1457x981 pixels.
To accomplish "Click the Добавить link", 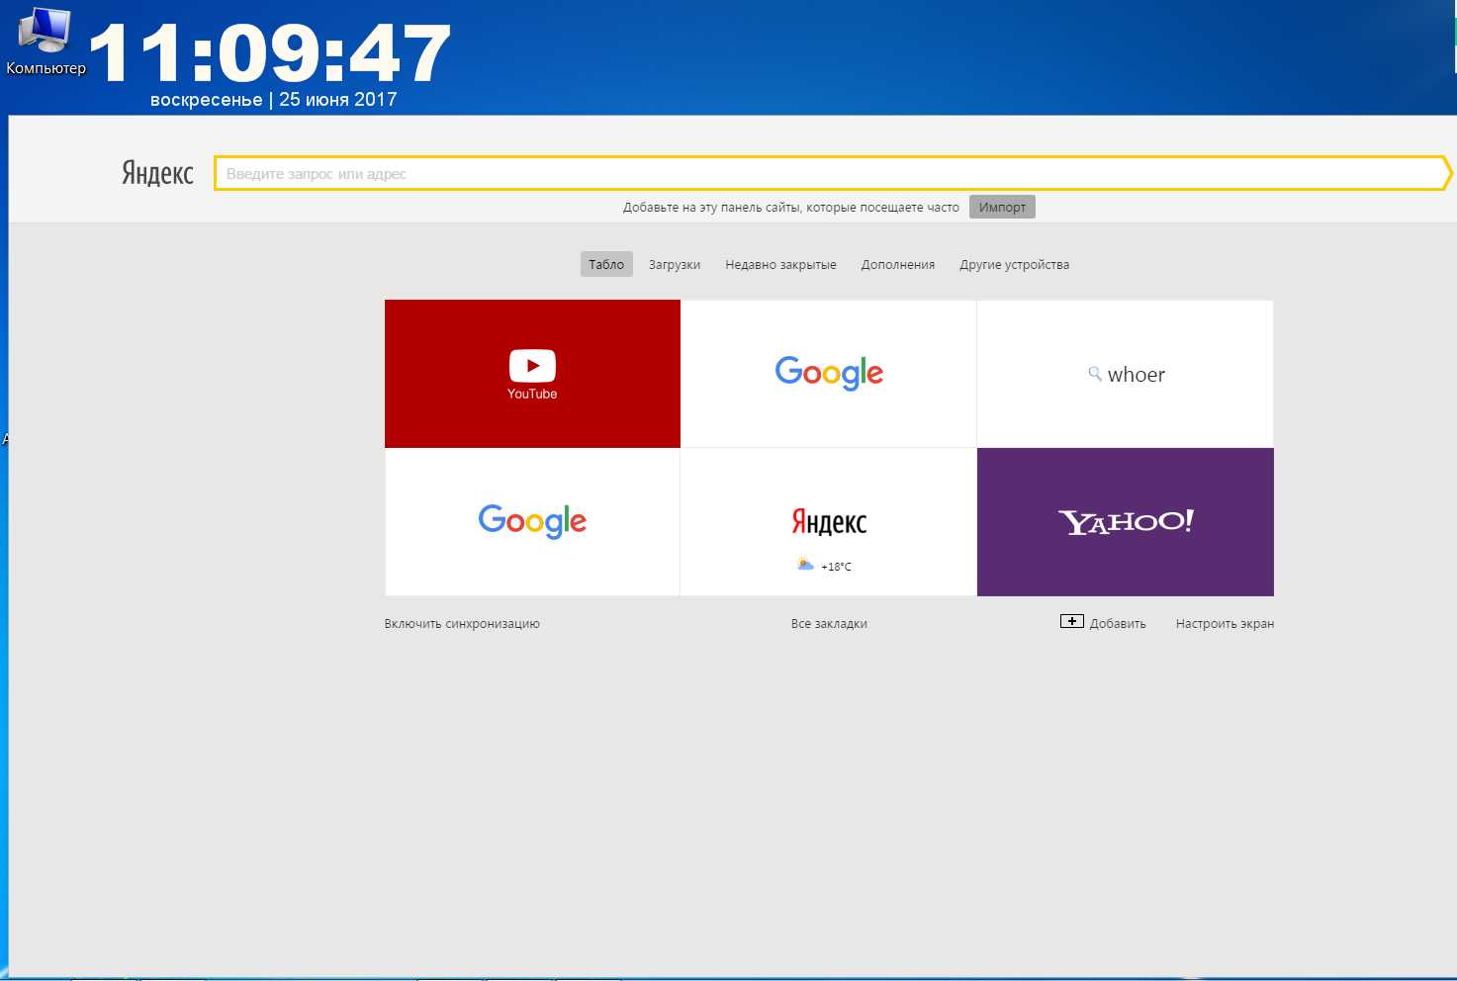I will coord(1118,624).
